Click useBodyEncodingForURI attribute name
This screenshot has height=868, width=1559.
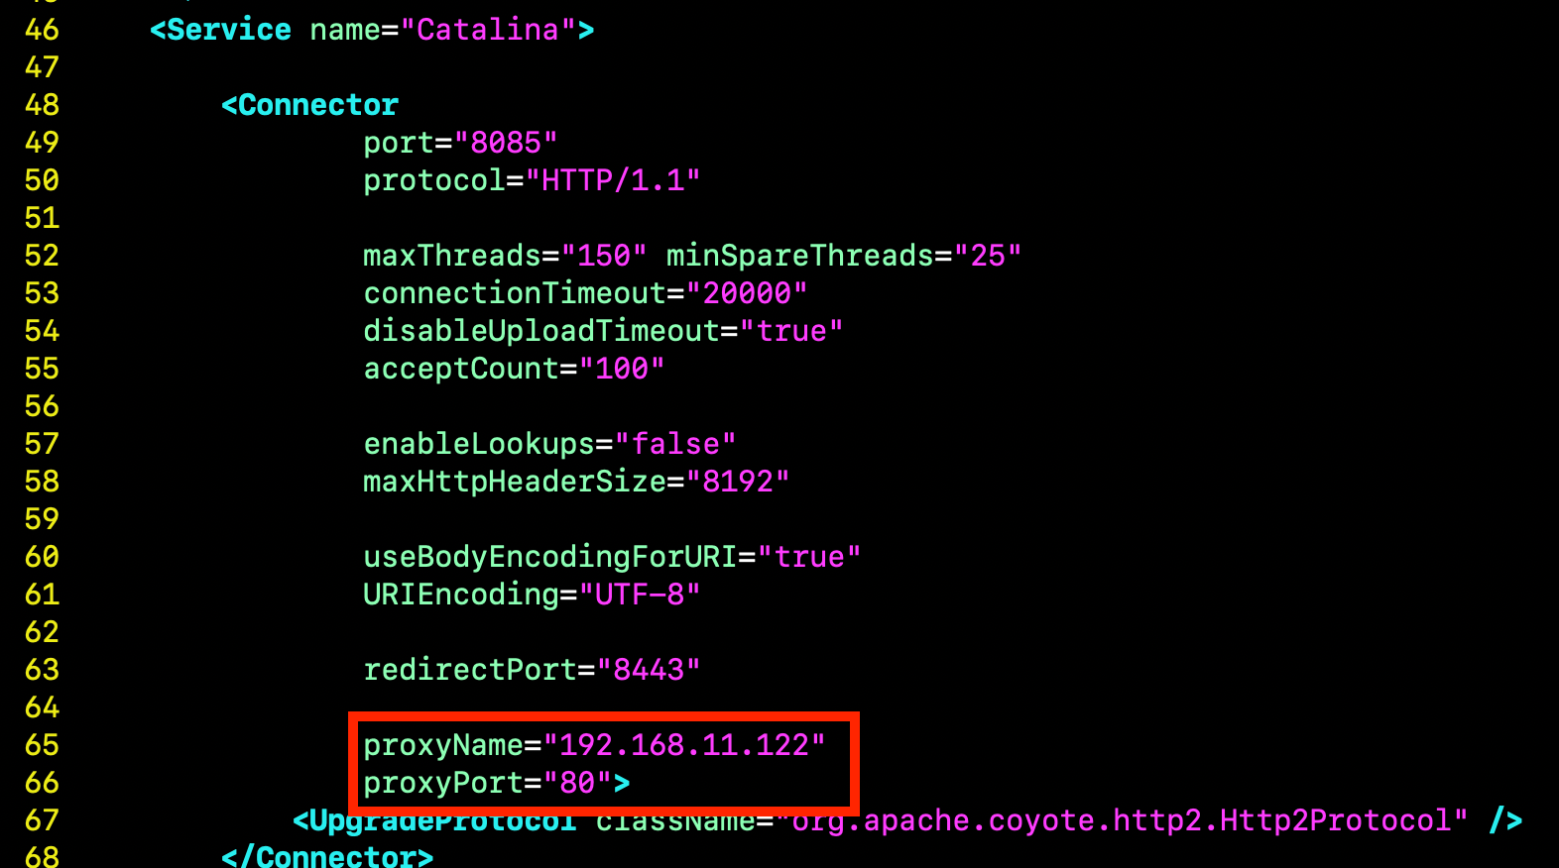pos(550,557)
